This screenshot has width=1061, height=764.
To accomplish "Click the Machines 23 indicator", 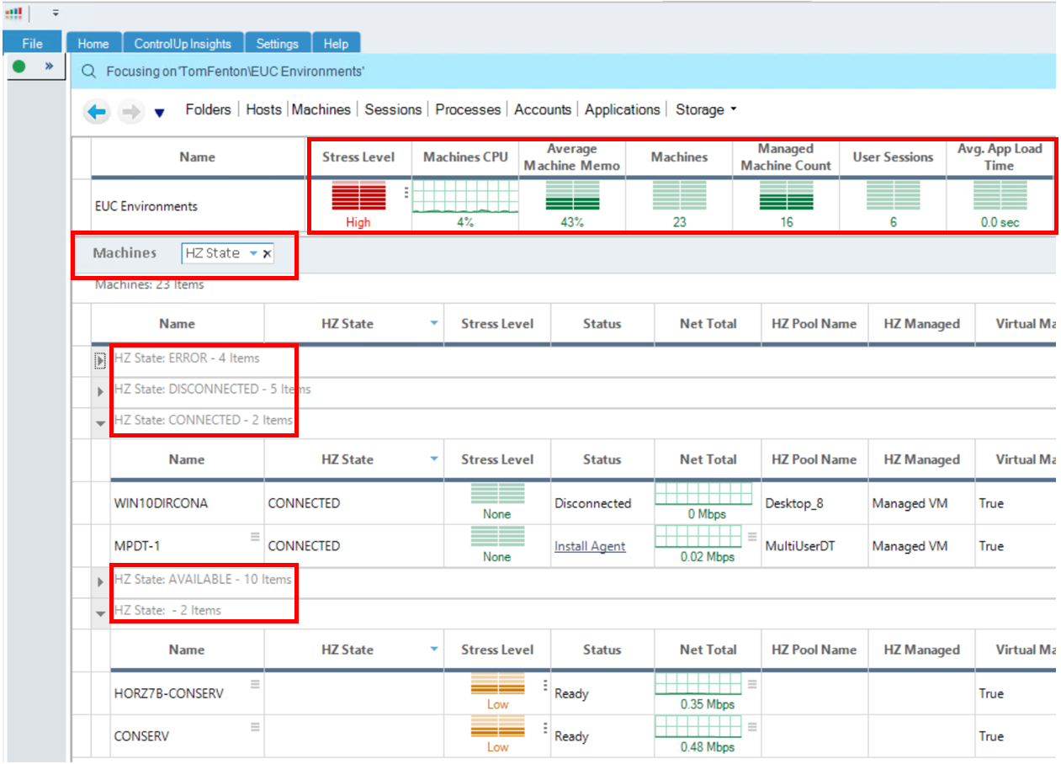I will pos(679,203).
